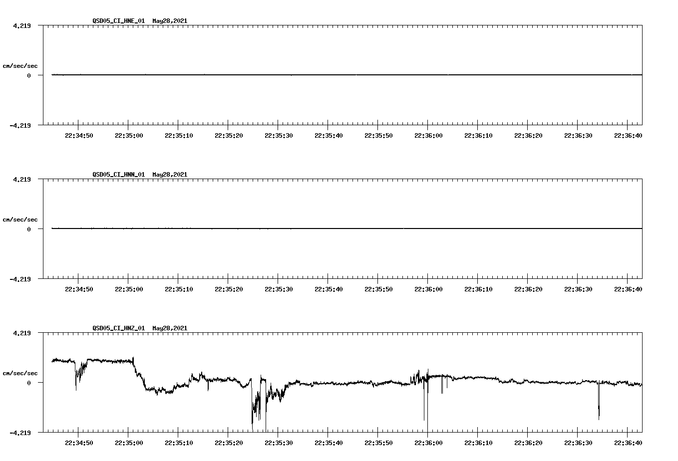This screenshot has height=461, width=678.
Task: Click the cm/sec/sec axis label on middle plot
Action: point(20,219)
